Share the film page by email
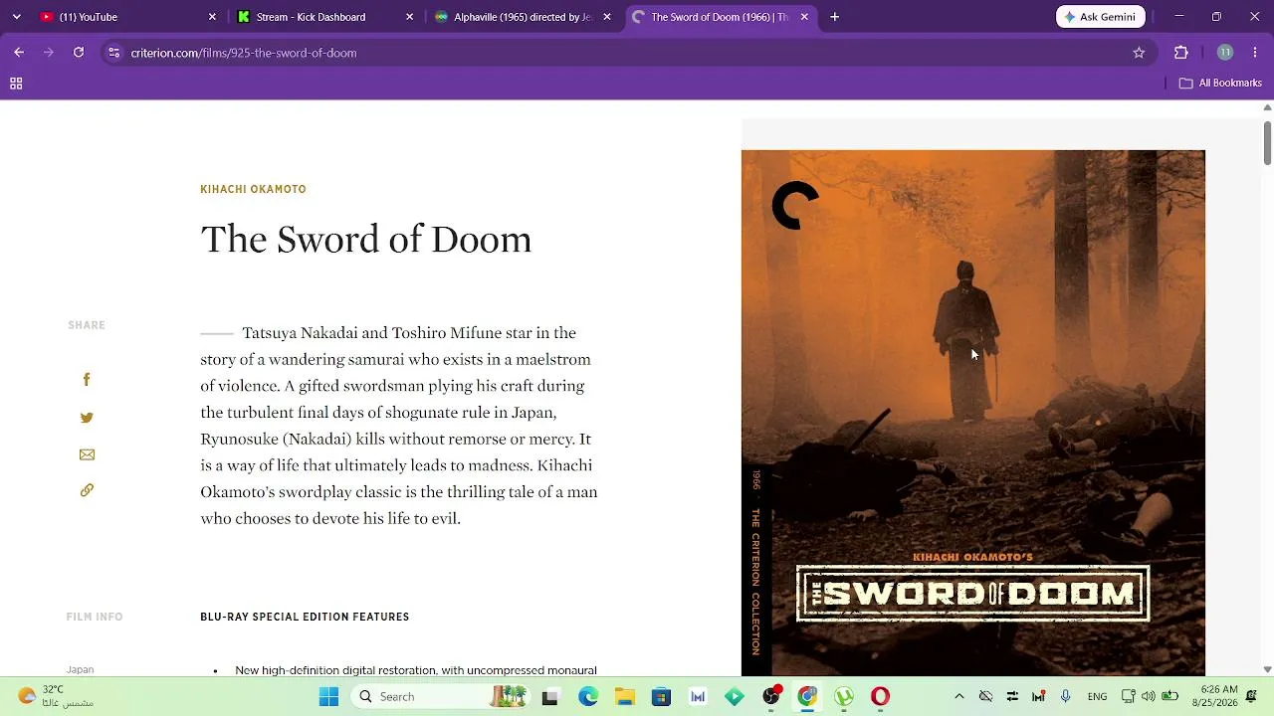 point(87,454)
